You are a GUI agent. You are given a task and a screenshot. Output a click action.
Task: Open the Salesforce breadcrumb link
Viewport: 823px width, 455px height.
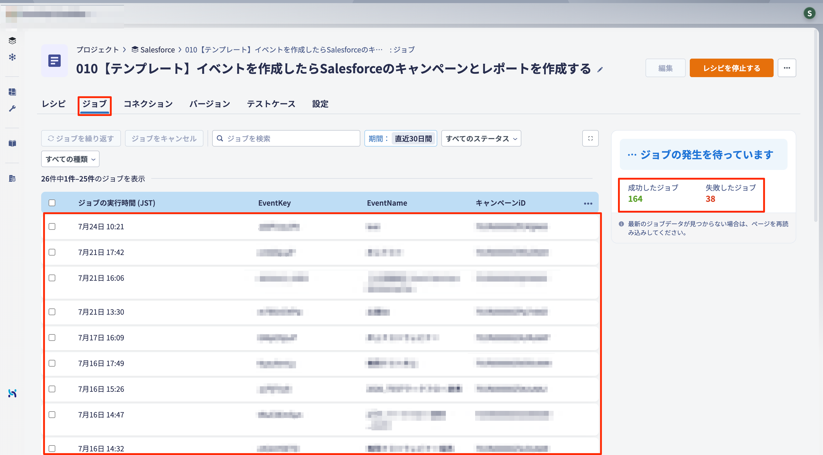point(153,50)
